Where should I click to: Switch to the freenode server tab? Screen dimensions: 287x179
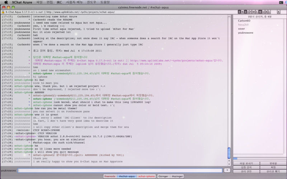[x=110, y=176]
